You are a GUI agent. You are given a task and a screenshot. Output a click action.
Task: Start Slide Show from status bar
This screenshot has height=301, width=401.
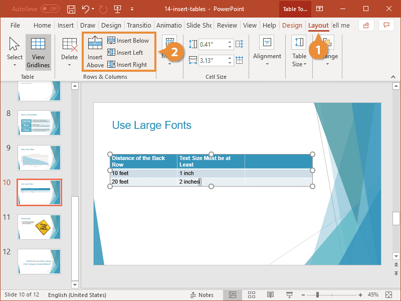289,295
